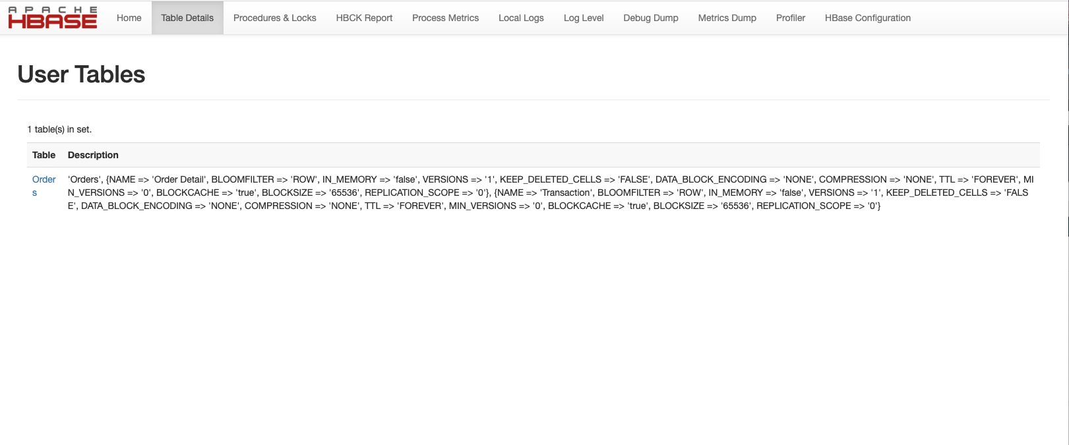The height and width of the screenshot is (445, 1069).
Task: View Process Metrics
Action: pos(446,18)
